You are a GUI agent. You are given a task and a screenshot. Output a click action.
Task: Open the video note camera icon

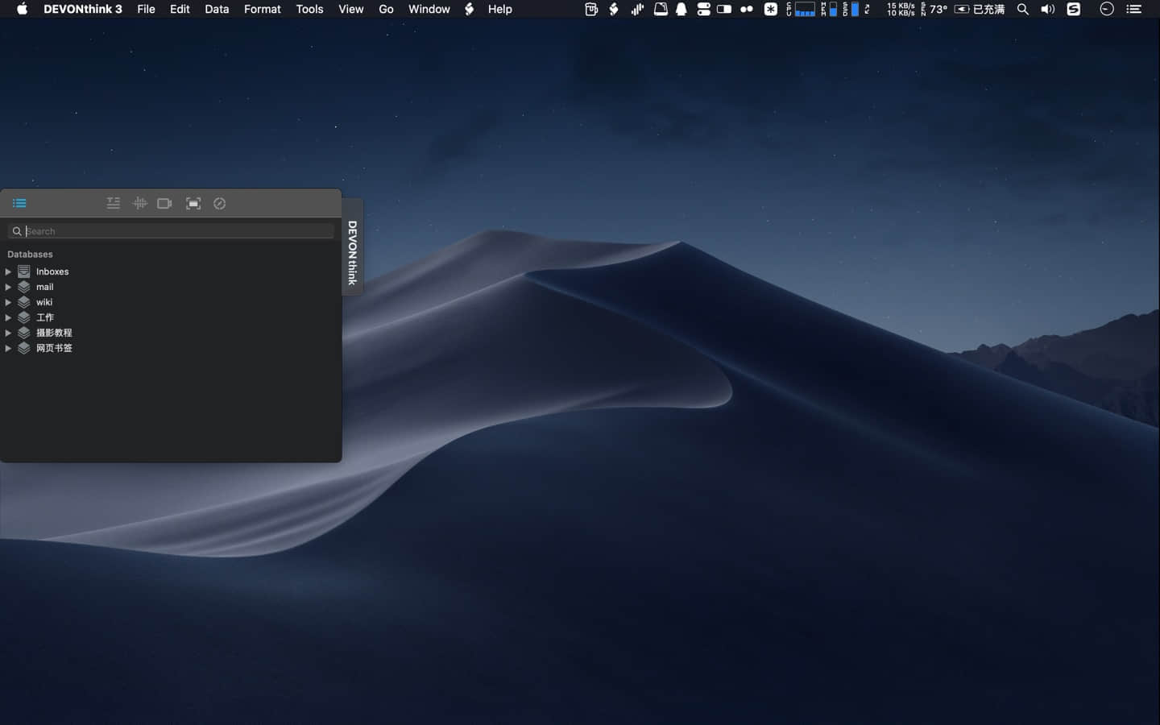tap(164, 203)
